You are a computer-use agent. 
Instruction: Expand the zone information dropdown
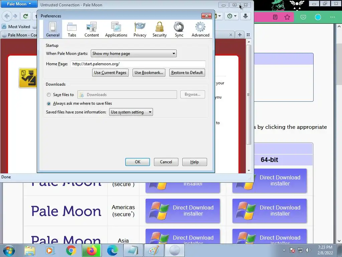pyautogui.click(x=131, y=112)
